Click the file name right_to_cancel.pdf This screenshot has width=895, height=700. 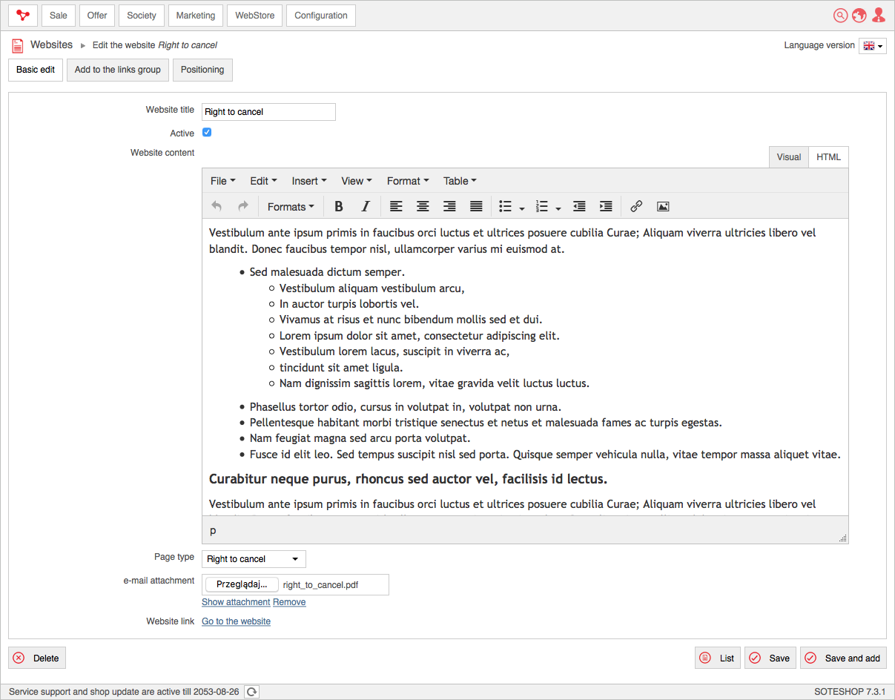tap(320, 585)
